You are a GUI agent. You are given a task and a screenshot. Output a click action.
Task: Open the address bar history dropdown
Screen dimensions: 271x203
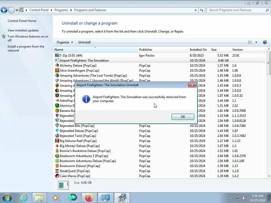coord(196,10)
